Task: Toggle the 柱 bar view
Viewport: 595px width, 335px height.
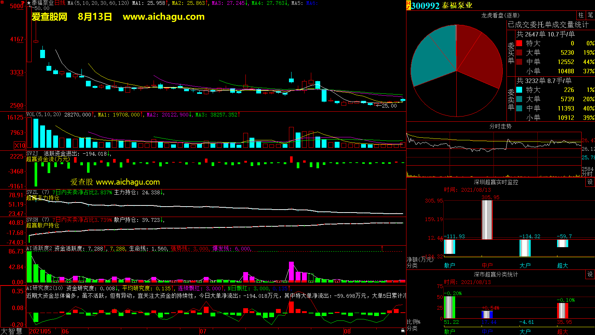Action: point(581,15)
